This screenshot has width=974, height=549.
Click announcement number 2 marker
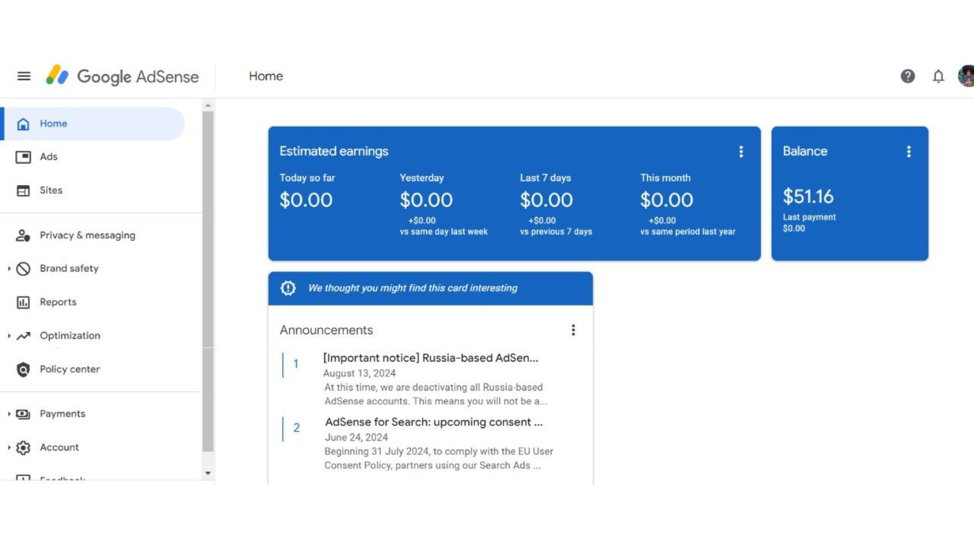tap(296, 428)
